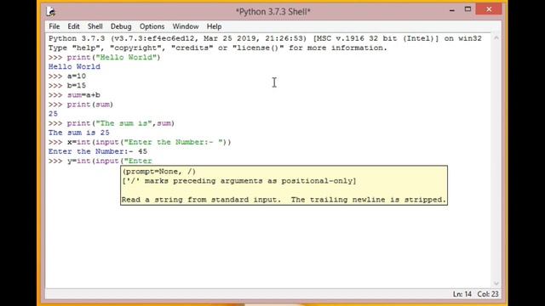This screenshot has width=545, height=306.
Task: Close the Python 3.7.3 Shell window
Action: [489, 9]
